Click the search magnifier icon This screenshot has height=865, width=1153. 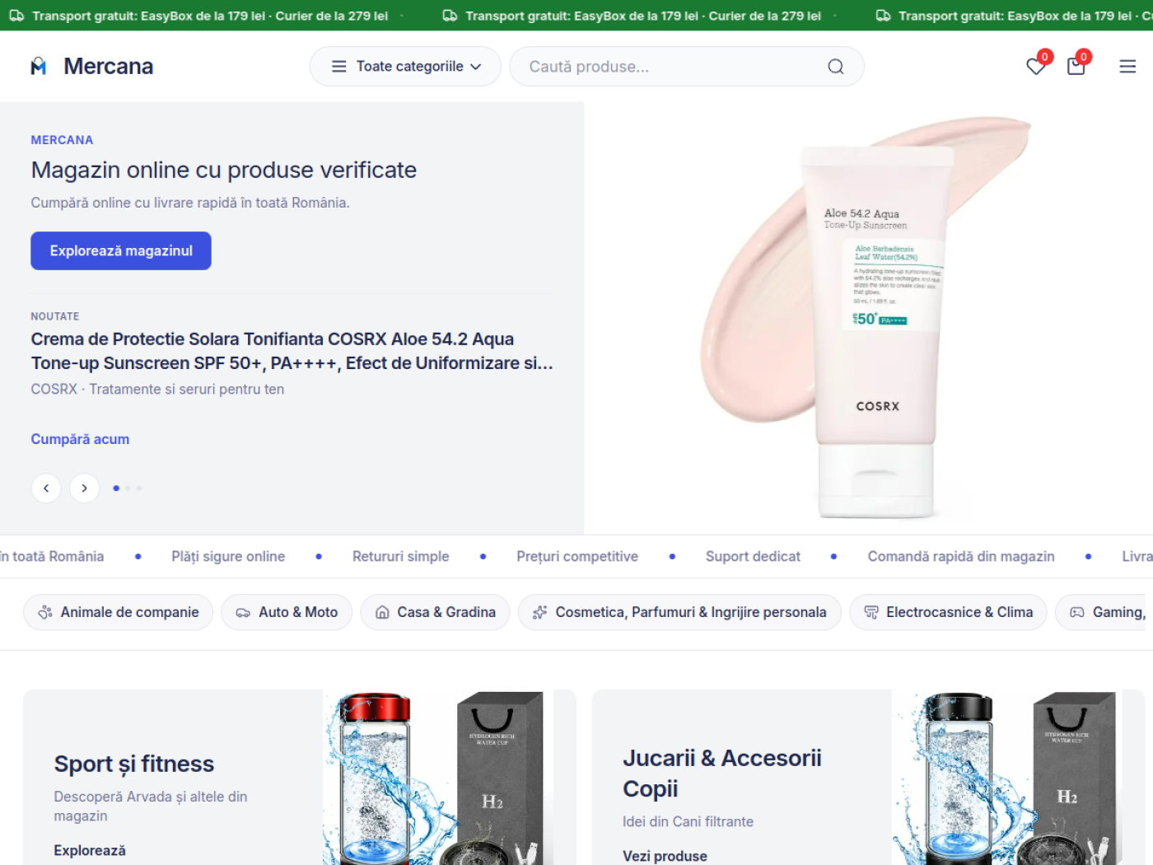tap(835, 67)
